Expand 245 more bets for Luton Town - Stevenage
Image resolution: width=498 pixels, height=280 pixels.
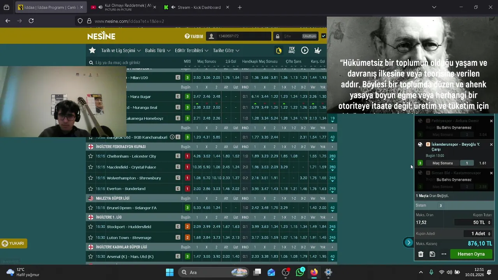[x=332, y=238]
